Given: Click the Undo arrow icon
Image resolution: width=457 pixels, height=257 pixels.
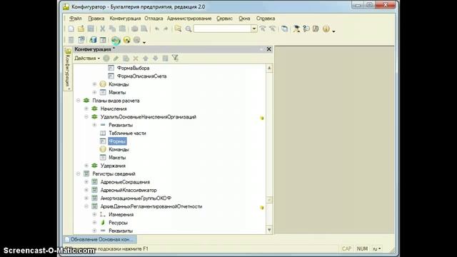Looking at the screenshot, I should click(156, 29).
